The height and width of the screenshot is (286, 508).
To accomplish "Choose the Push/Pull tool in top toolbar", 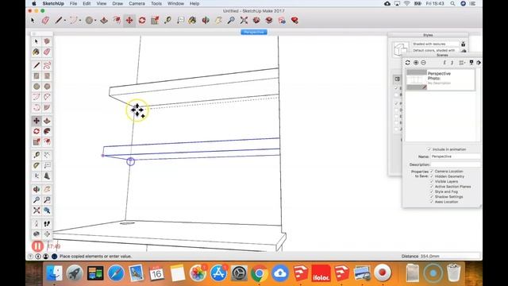I will pos(104,21).
